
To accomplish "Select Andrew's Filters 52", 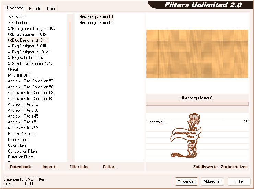I will tap(23, 128).
